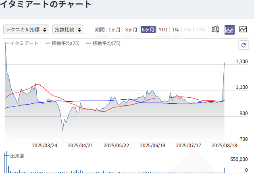Screen dimensions: 254x177
Task: Click the 2025/07/17 date axis label
Action: [x=189, y=146]
